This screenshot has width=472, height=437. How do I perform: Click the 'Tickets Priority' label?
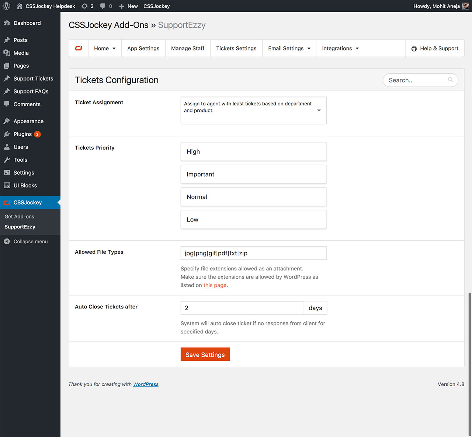point(94,148)
